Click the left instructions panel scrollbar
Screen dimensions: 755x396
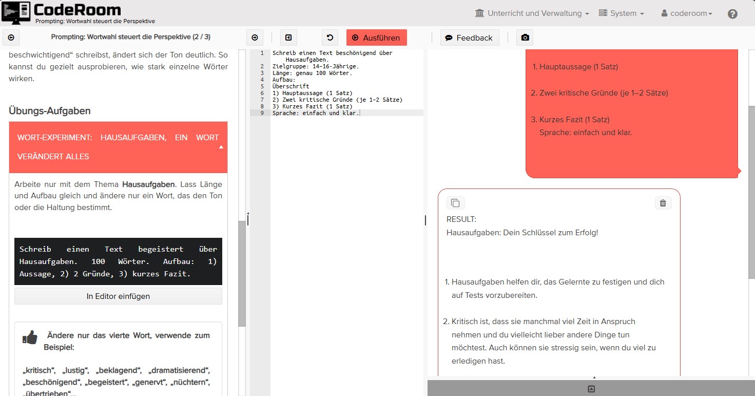pyautogui.click(x=242, y=272)
